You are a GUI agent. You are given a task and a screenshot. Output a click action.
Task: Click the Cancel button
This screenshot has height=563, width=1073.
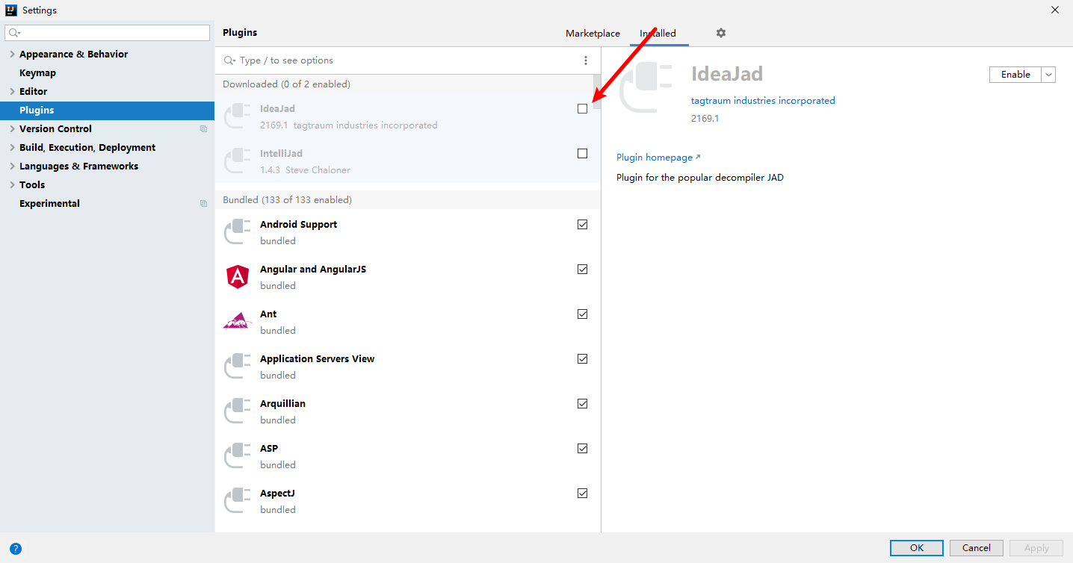pyautogui.click(x=976, y=548)
